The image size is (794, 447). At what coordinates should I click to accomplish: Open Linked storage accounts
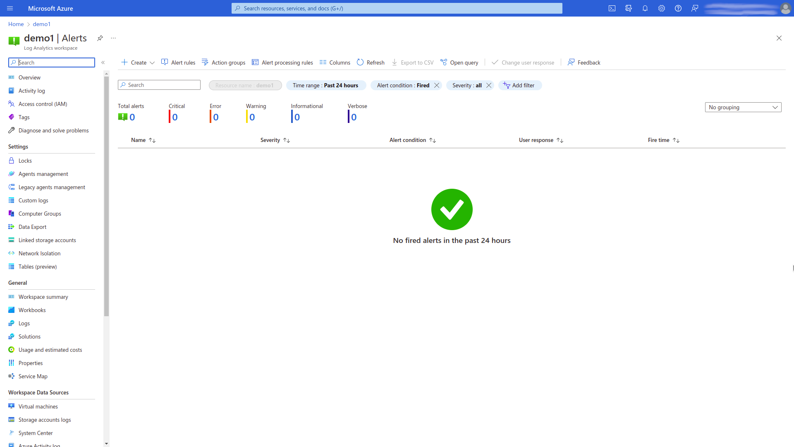(x=52, y=240)
